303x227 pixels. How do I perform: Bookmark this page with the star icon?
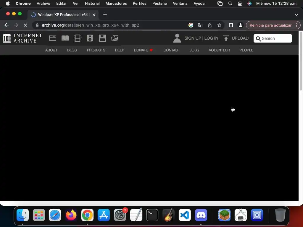(x=219, y=25)
